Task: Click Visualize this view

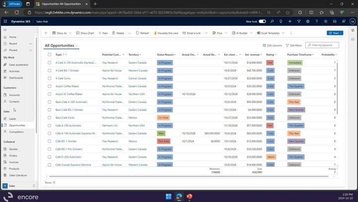Action: [166, 33]
